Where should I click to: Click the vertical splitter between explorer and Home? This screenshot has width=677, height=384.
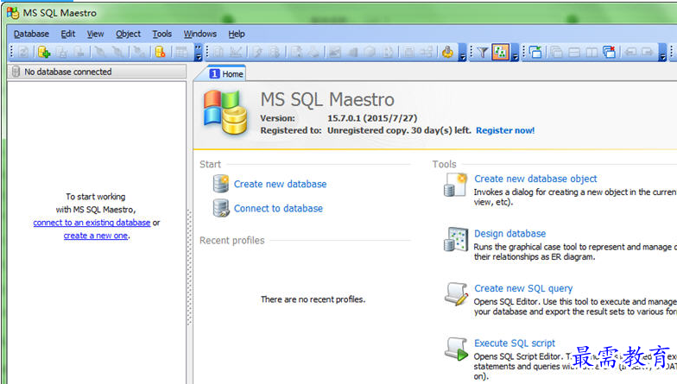click(190, 268)
